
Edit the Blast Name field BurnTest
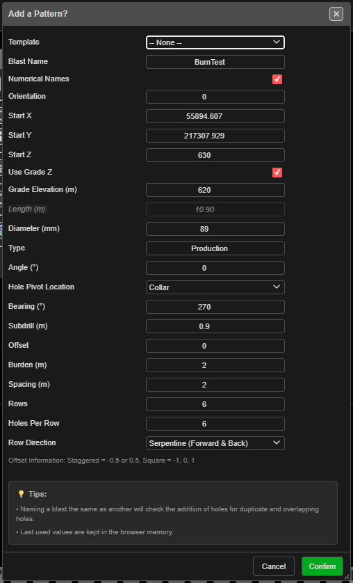(215, 62)
